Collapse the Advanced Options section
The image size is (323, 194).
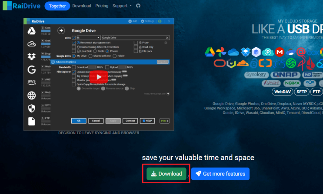pos(53,62)
